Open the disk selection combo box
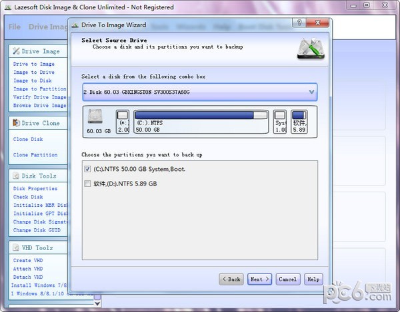The image size is (400, 312). (x=200, y=92)
